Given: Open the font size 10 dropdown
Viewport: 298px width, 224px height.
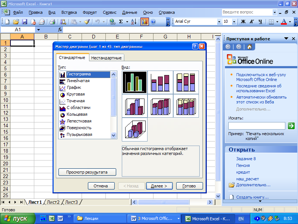Looking at the screenshot, I should 234,22.
